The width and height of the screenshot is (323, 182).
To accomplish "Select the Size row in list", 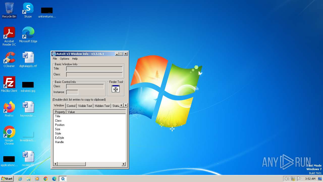I will (90, 129).
